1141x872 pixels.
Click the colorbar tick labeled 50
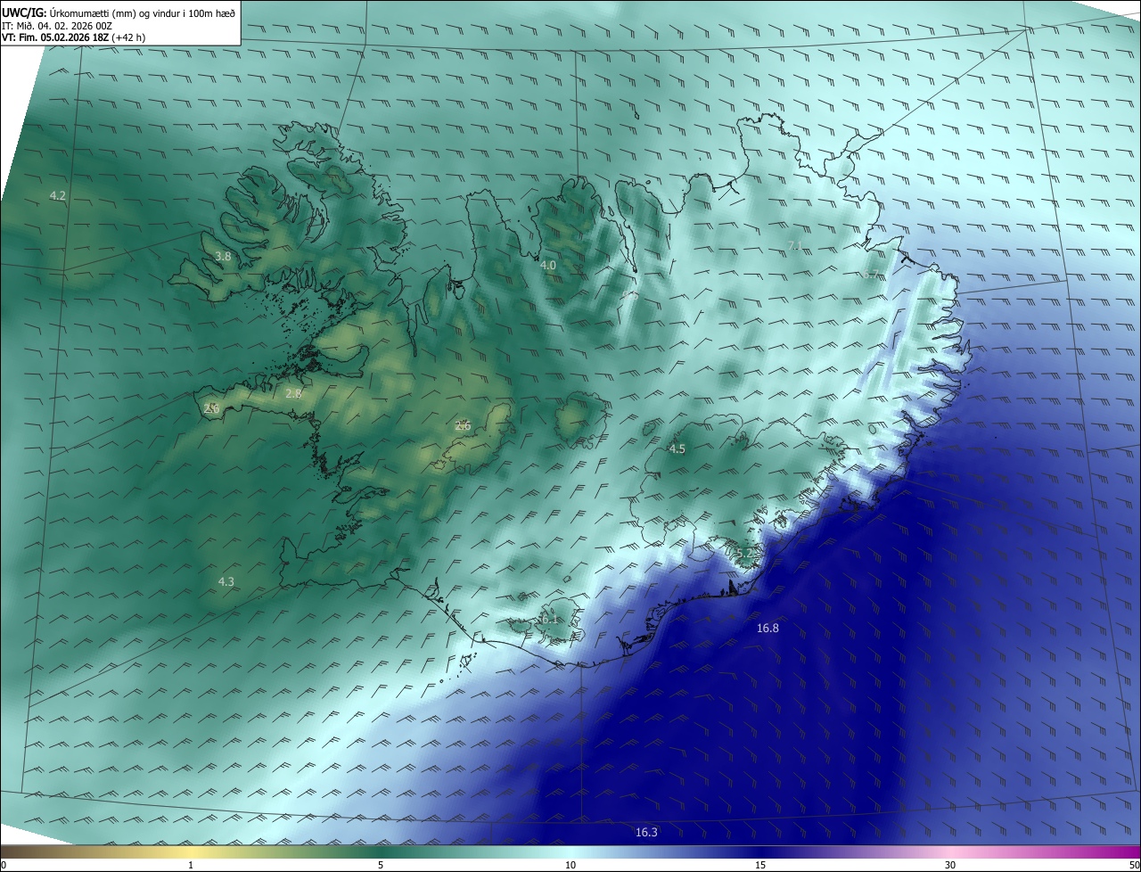(1135, 865)
